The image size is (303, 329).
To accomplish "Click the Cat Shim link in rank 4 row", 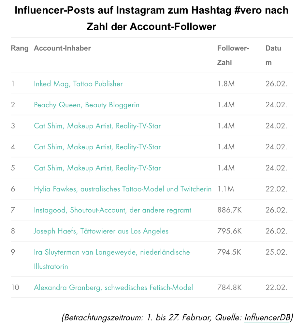I will click(x=97, y=147).
